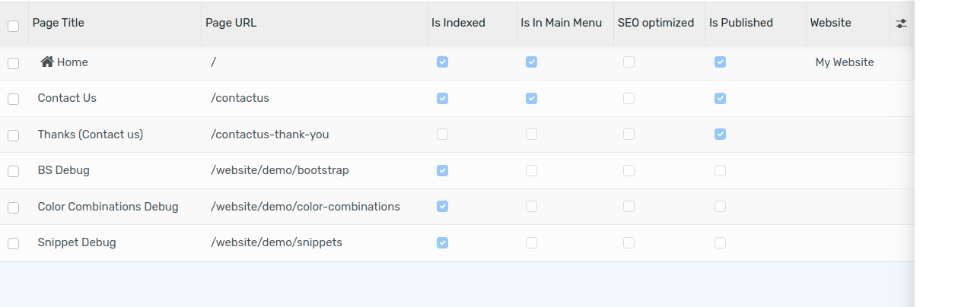This screenshot has width=958, height=307.
Task: Tick the Contact Us row selector
Action: [13, 99]
